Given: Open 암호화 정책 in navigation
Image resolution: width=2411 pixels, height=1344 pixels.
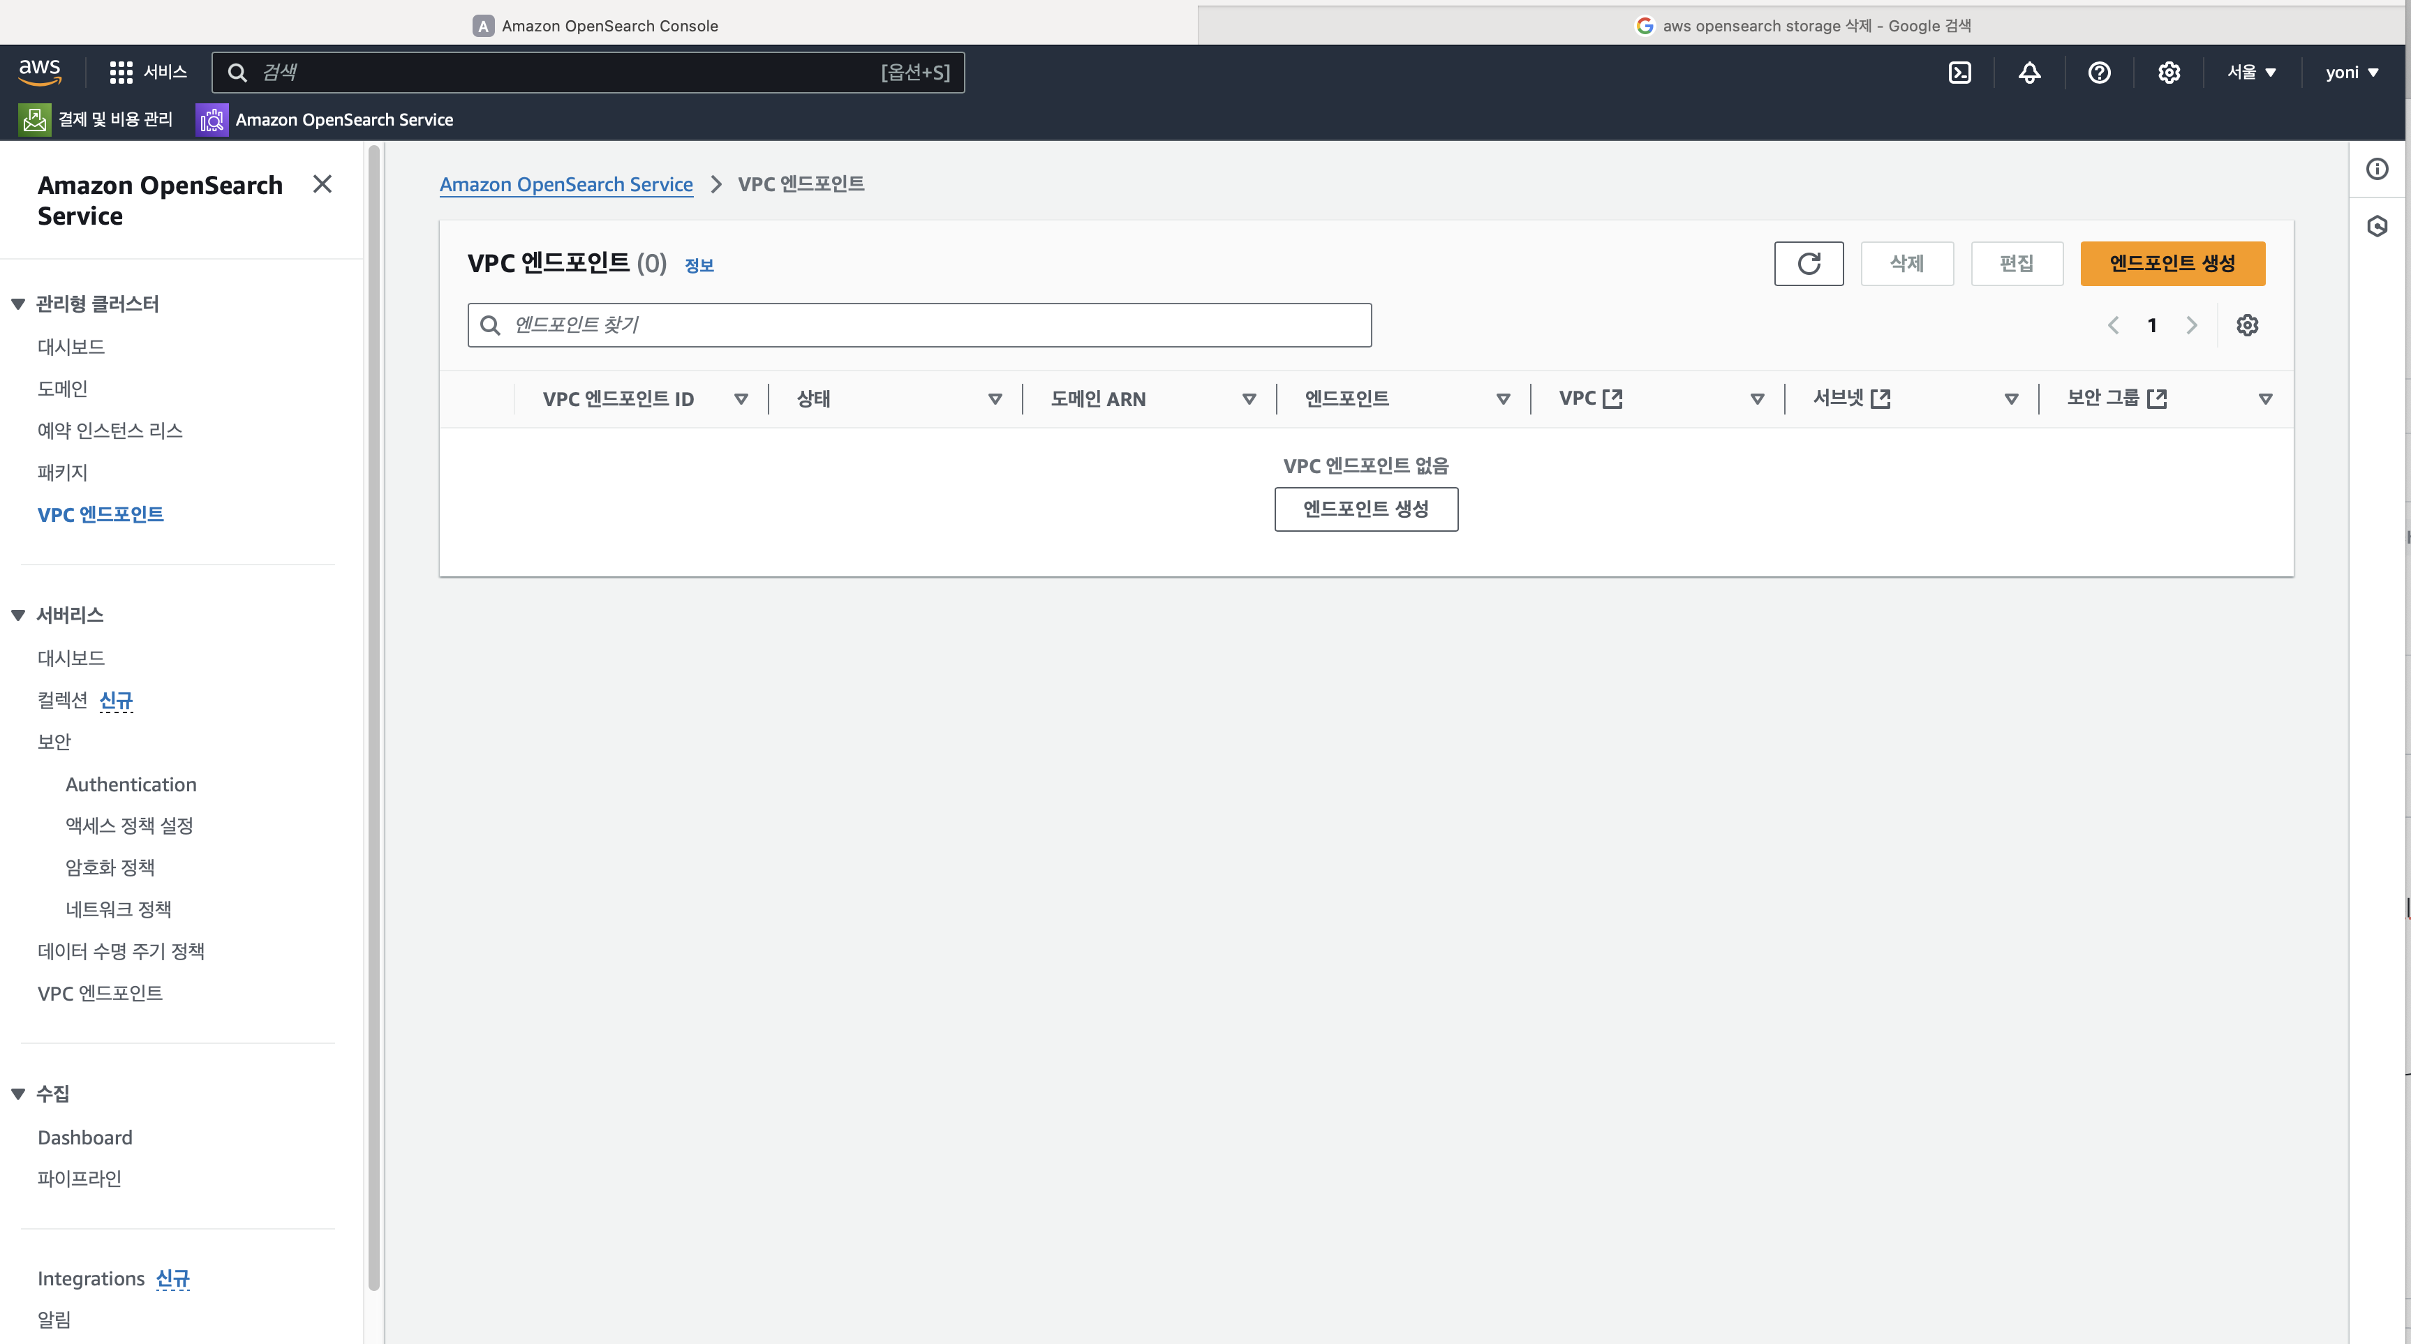Looking at the screenshot, I should click(x=110, y=867).
